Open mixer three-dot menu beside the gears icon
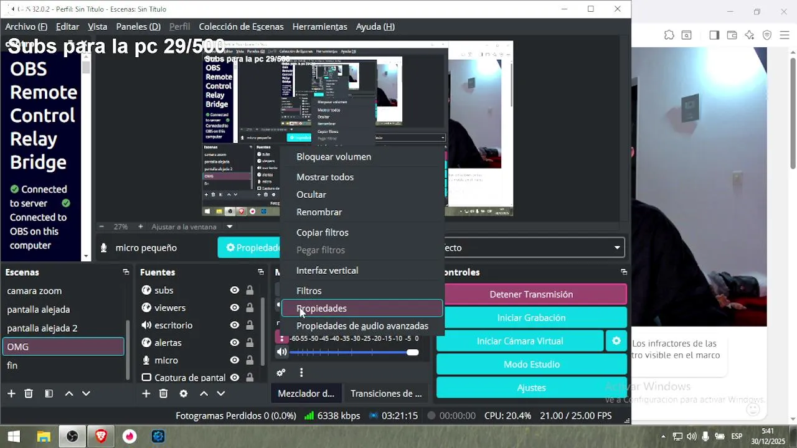Viewport: 797px width, 448px height. coord(301,373)
